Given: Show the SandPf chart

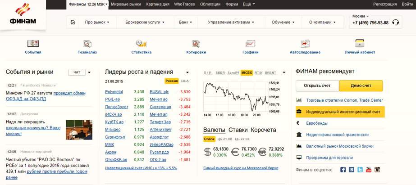Looking at the screenshot, I should (x=233, y=72).
